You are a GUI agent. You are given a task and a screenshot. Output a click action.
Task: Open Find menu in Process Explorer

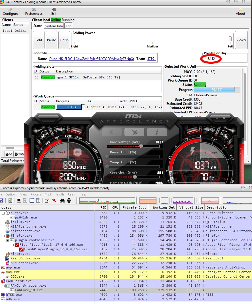(x=48, y=194)
